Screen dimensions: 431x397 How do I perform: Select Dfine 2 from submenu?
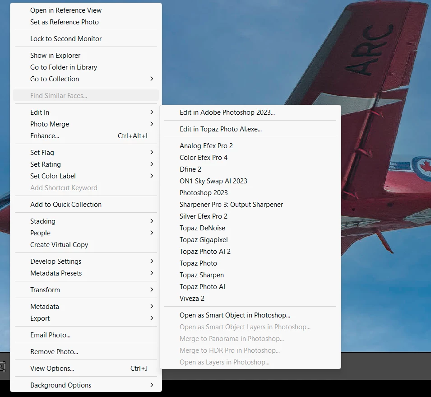[x=250, y=169]
